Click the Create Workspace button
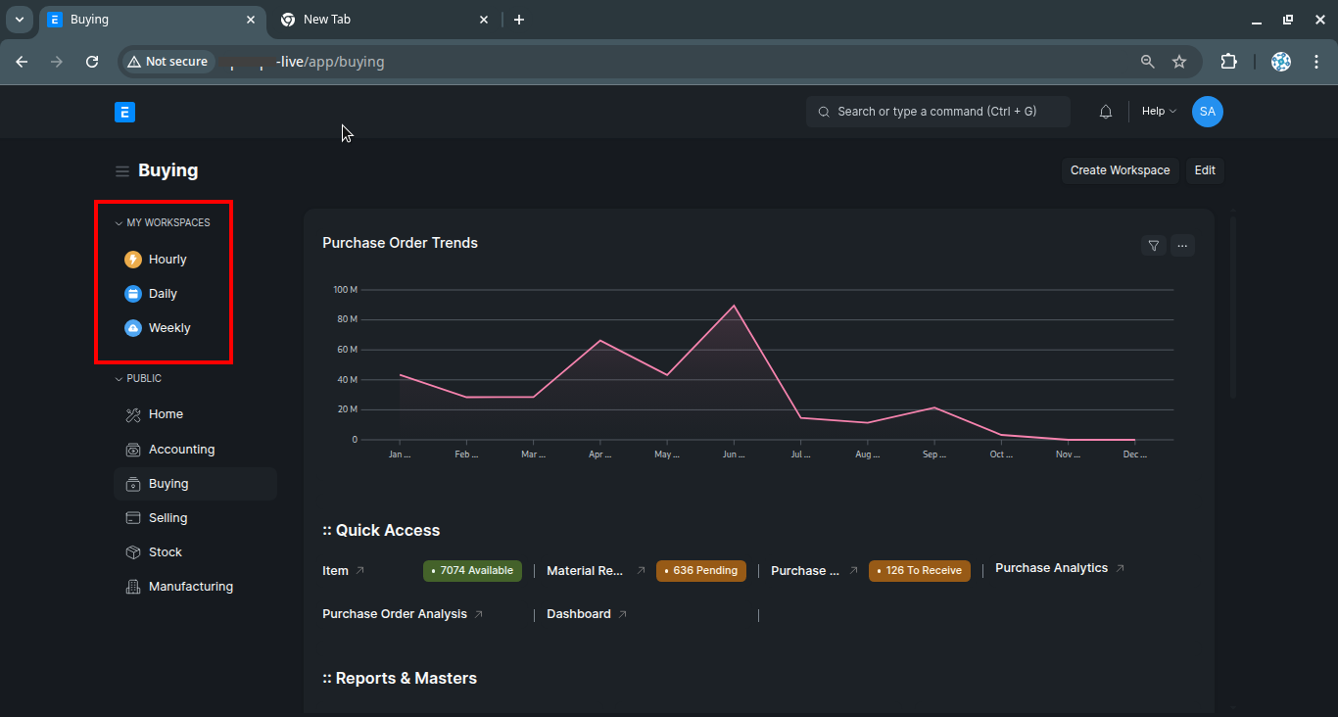The height and width of the screenshot is (717, 1338). [x=1120, y=170]
